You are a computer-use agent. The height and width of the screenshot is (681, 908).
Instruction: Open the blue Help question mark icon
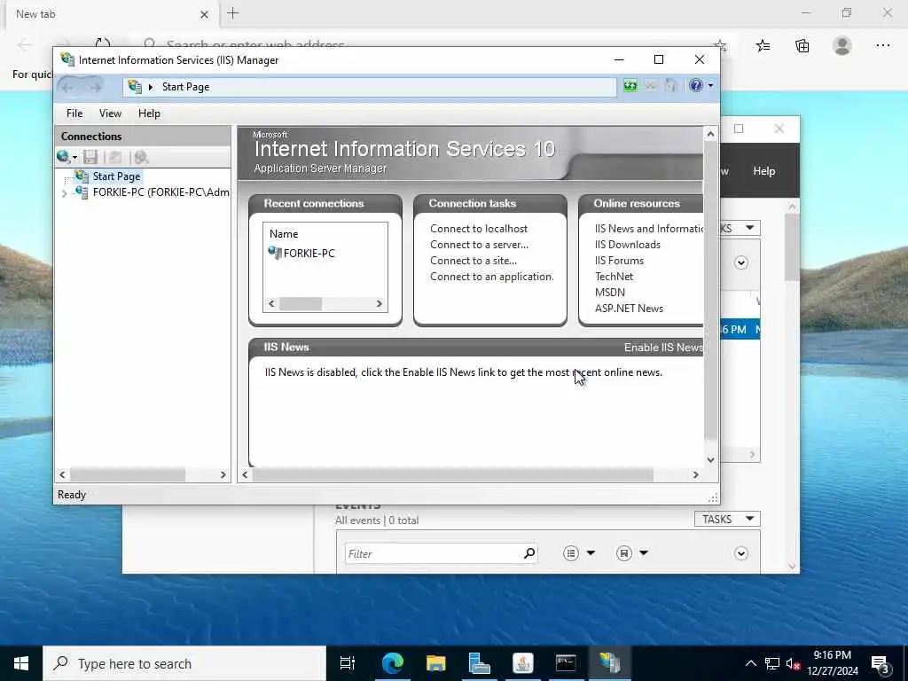(x=695, y=86)
